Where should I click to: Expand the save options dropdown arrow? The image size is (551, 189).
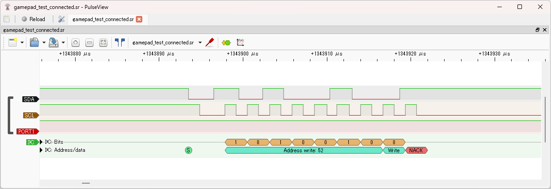point(64,43)
